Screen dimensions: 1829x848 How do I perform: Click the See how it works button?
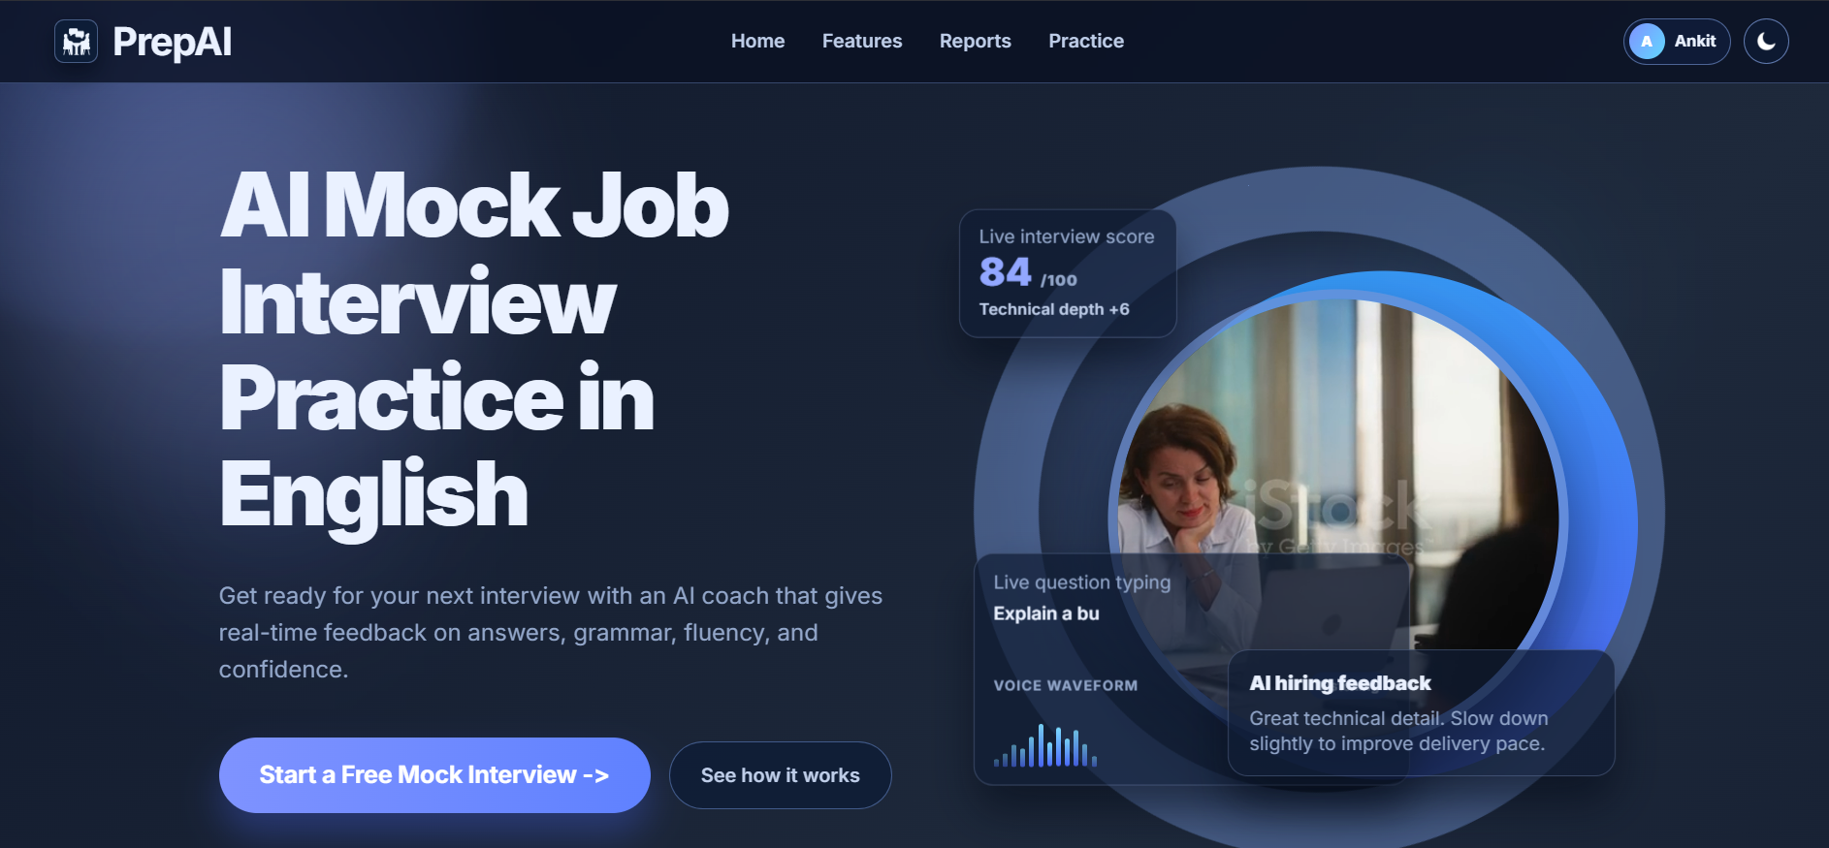click(780, 775)
